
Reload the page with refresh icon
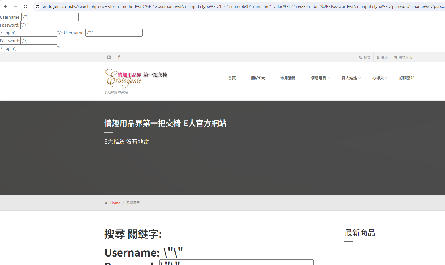(x=25, y=7)
